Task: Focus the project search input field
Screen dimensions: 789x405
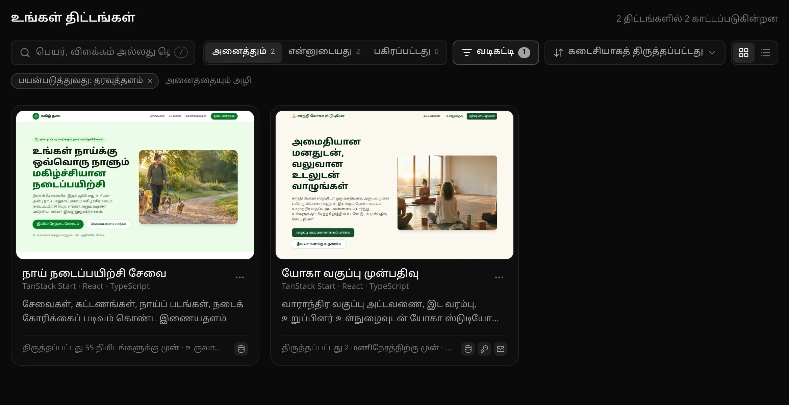Action: (x=103, y=53)
